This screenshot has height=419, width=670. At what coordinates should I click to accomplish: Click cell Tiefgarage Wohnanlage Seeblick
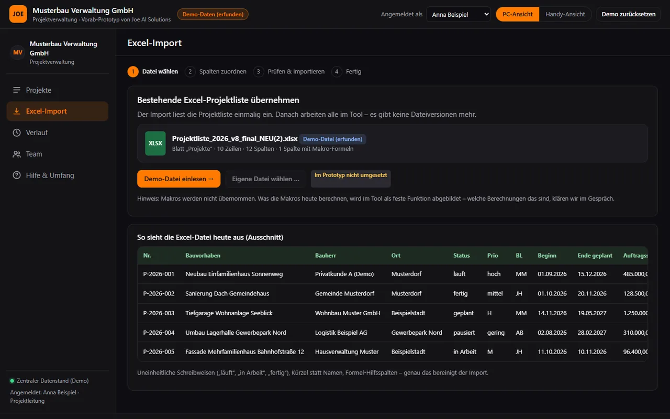(x=229, y=313)
